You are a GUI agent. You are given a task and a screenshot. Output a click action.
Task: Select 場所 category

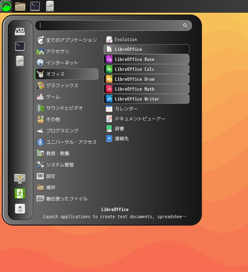coord(67,187)
